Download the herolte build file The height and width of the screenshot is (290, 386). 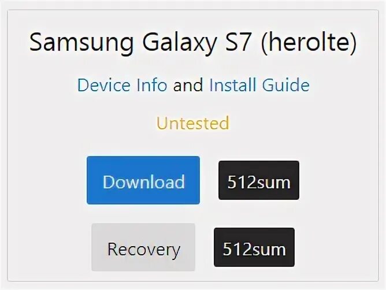point(143,180)
